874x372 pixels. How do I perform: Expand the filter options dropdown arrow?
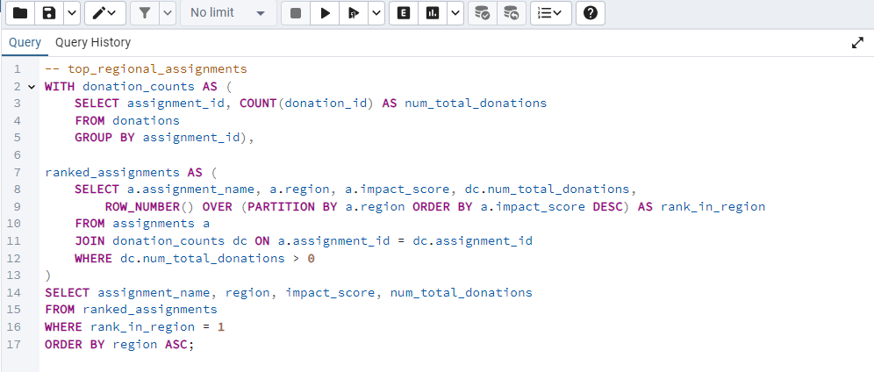[168, 13]
